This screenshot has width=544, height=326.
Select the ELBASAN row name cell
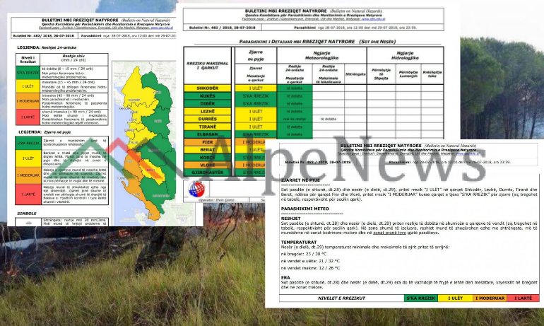tap(208, 134)
